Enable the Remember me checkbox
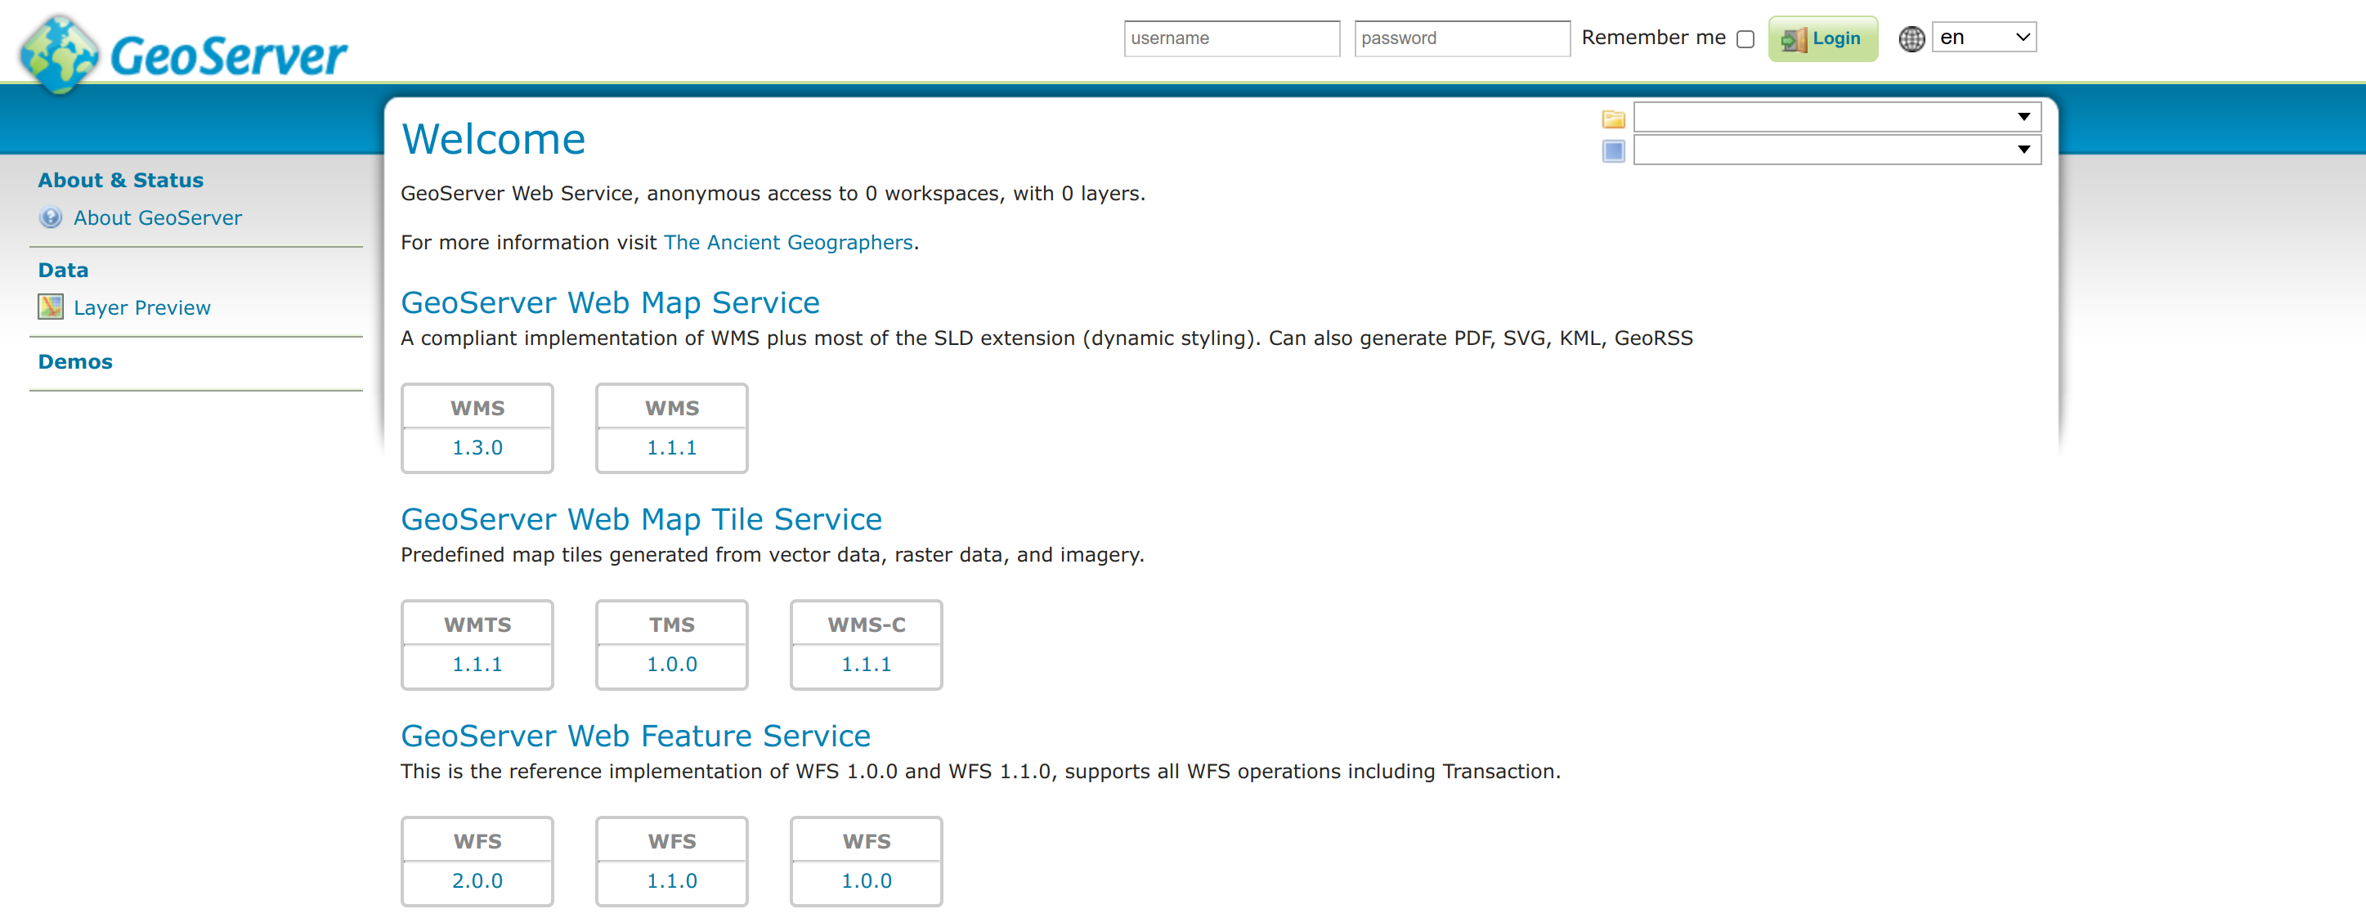2366x918 pixels. click(x=1745, y=38)
